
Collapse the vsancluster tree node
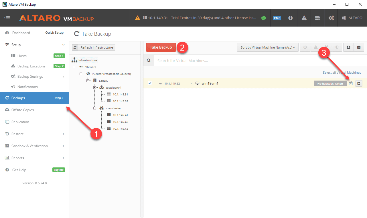coord(95,108)
